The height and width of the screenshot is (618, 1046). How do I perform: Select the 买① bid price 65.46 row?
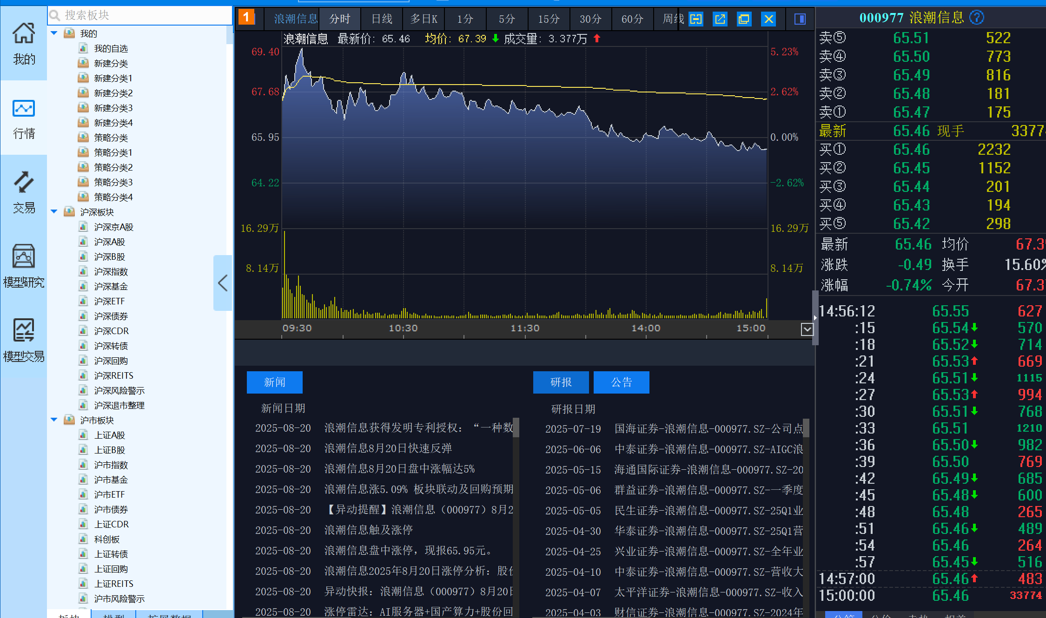click(x=930, y=149)
